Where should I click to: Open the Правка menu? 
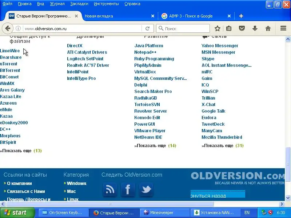coord(24,4)
